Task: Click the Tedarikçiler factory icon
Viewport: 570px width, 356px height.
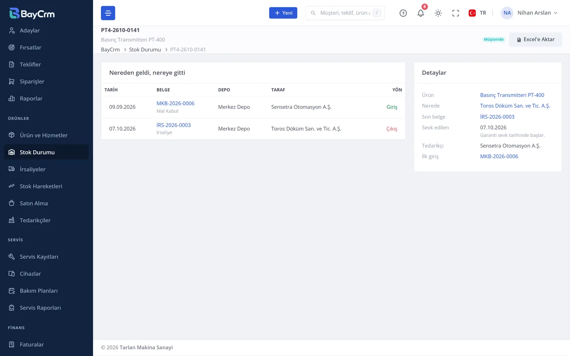Action: click(x=12, y=220)
